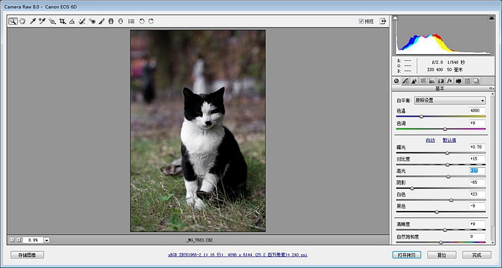Click the 打开拷贝 open copy button

click(x=407, y=255)
